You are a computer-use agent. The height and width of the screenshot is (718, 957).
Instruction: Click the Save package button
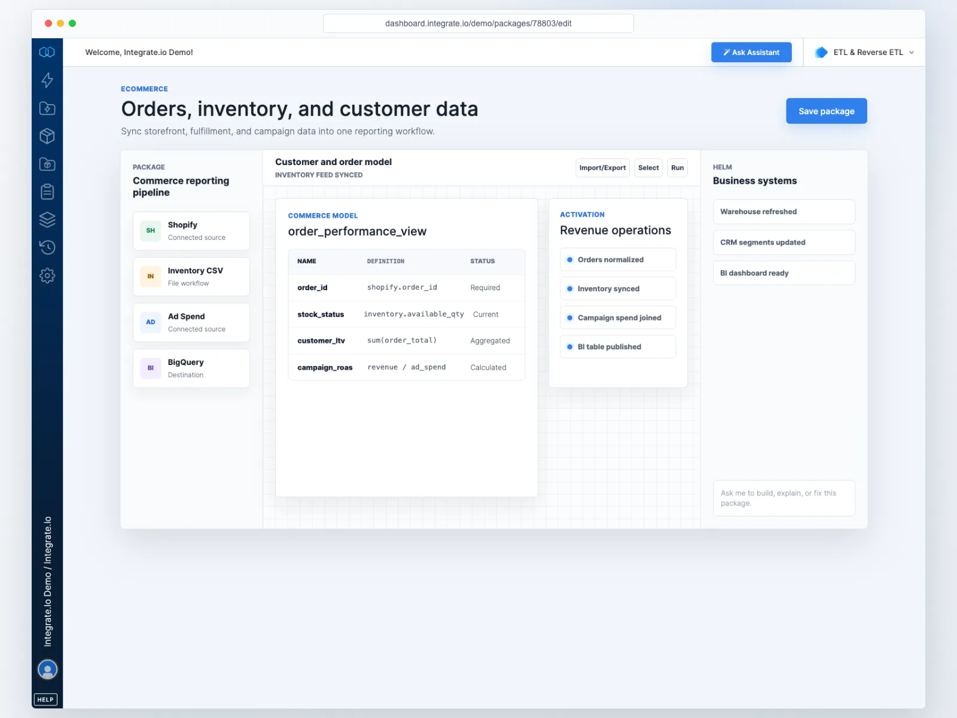tap(827, 111)
